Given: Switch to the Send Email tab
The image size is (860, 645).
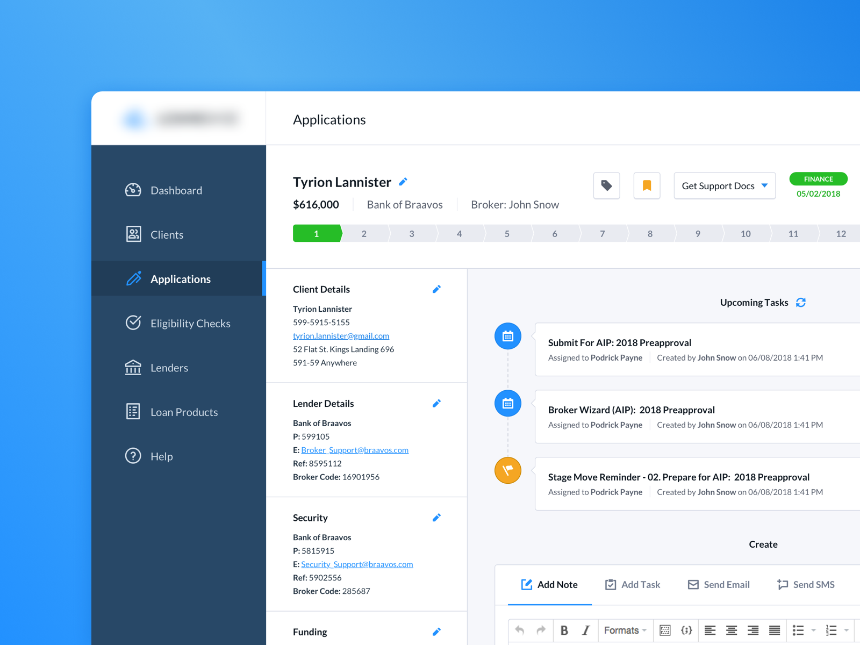Looking at the screenshot, I should 719,584.
